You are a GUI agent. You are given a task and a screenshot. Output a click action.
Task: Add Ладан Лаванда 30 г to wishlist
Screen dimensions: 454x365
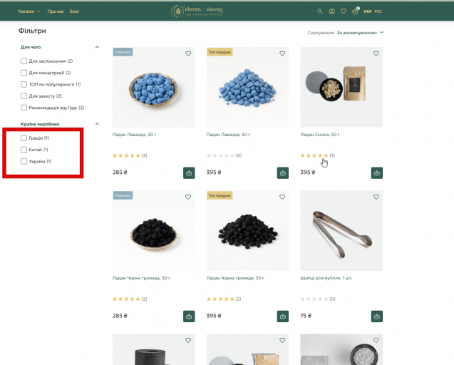tap(188, 53)
